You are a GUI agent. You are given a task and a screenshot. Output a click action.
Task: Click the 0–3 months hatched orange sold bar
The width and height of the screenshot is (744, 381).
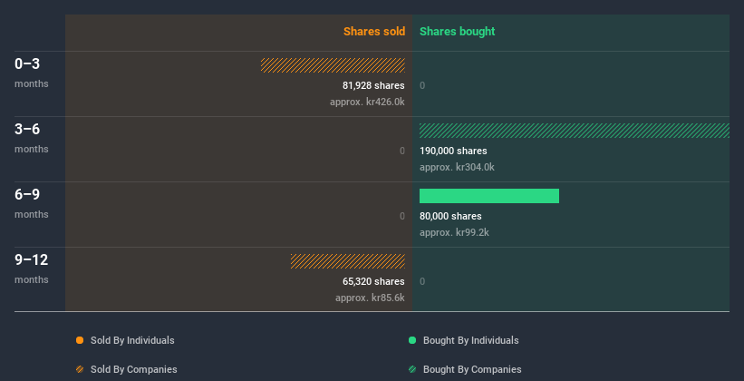[x=333, y=65]
